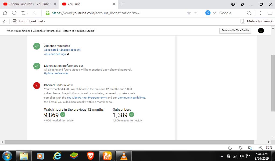Open Mobile bookmarks

click(257, 21)
